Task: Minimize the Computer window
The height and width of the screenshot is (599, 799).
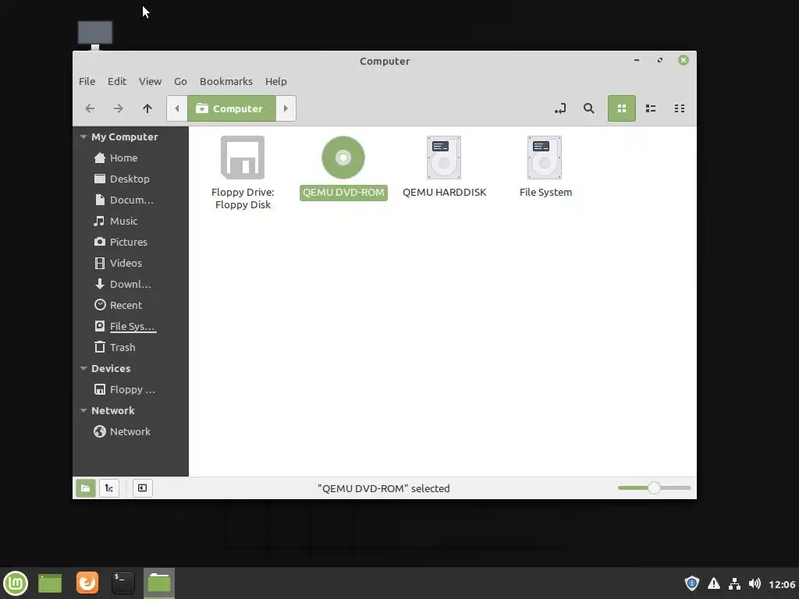Action: click(x=637, y=60)
